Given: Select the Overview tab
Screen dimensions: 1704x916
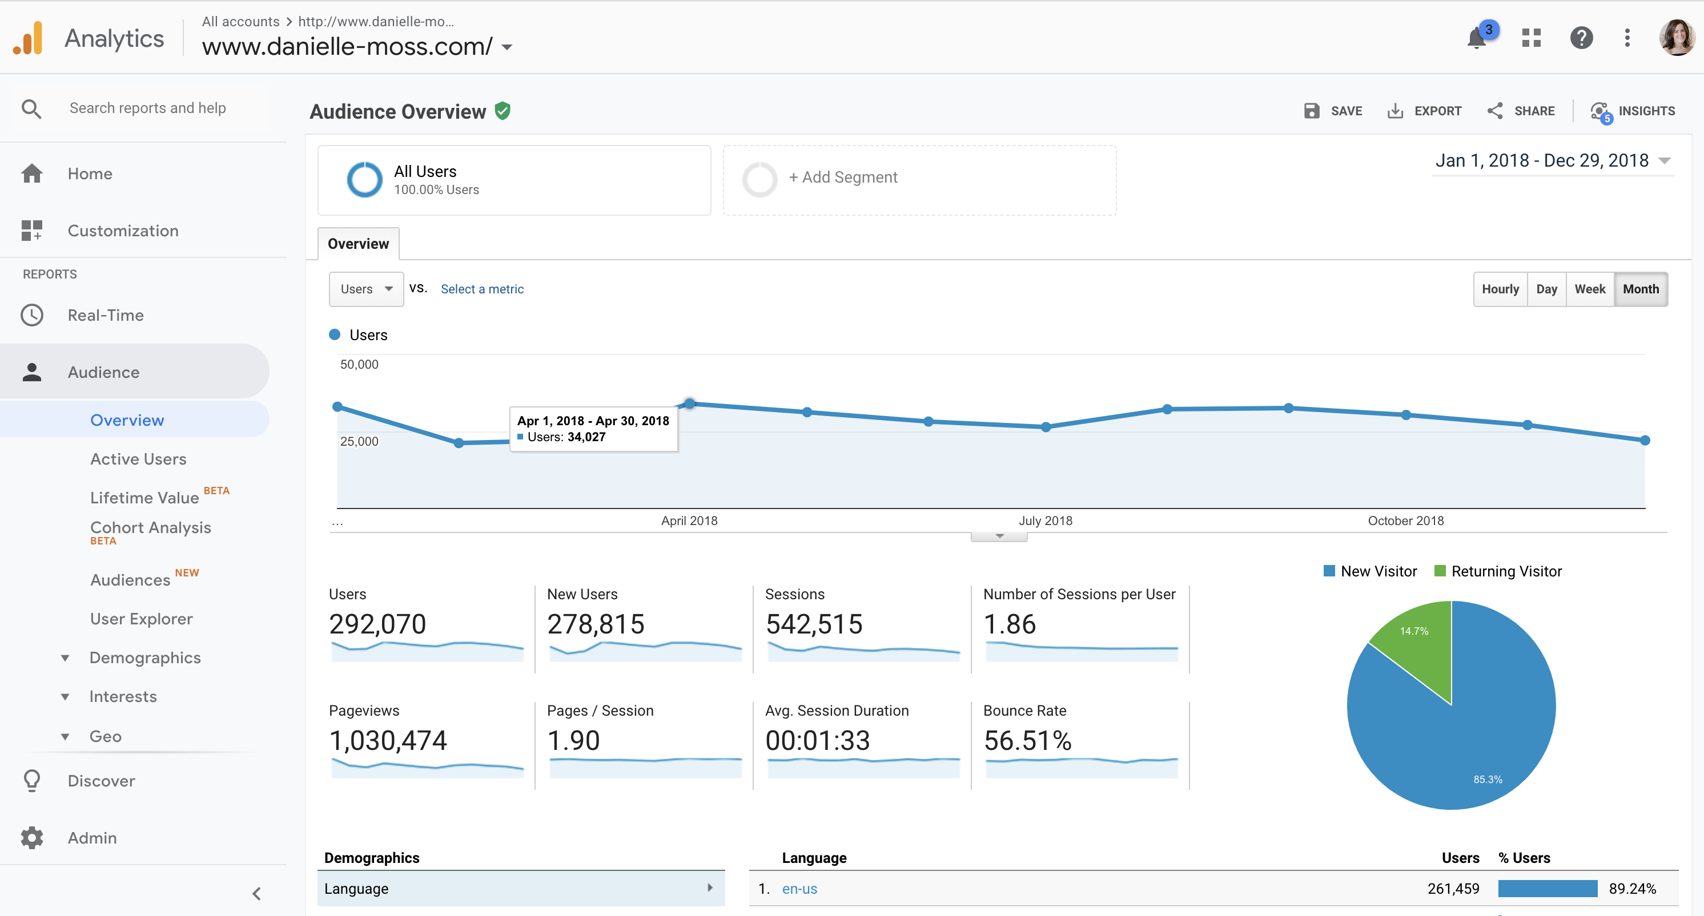Looking at the screenshot, I should coord(359,244).
